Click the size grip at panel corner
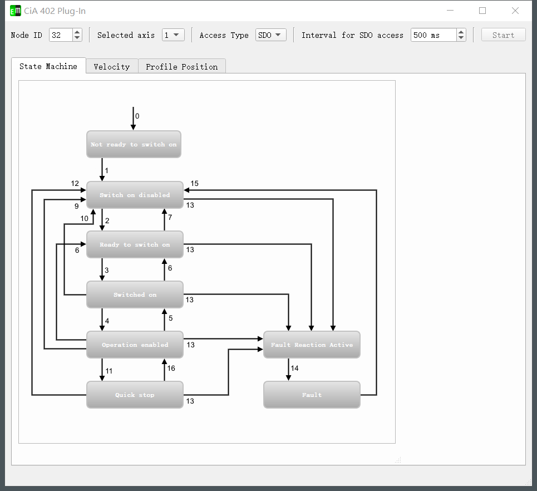 click(x=398, y=460)
